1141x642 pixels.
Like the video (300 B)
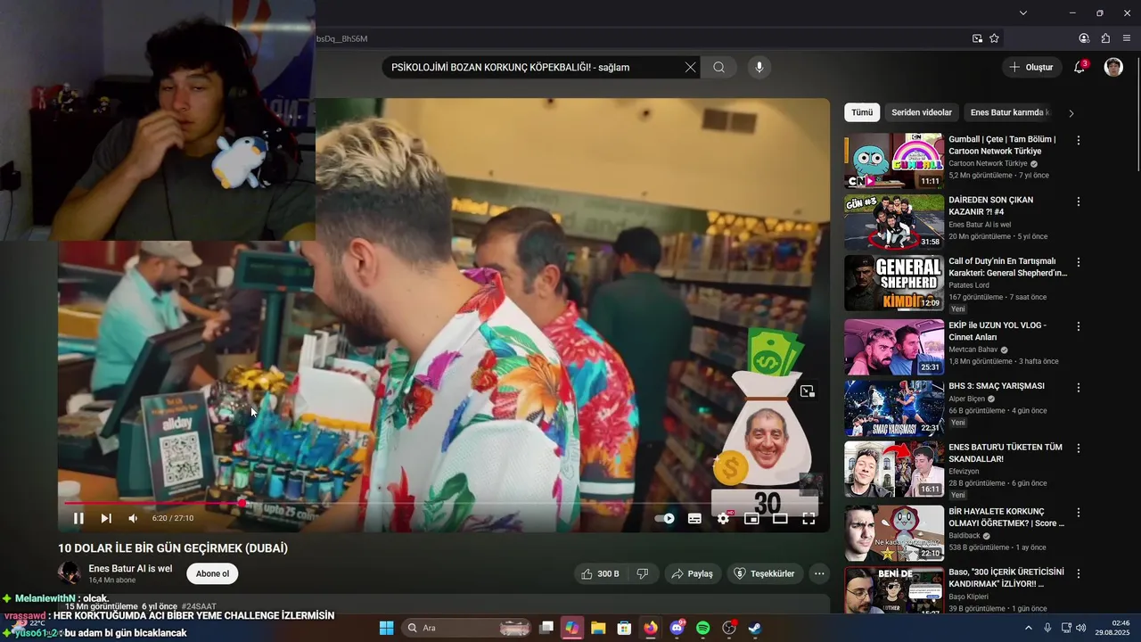click(x=600, y=573)
